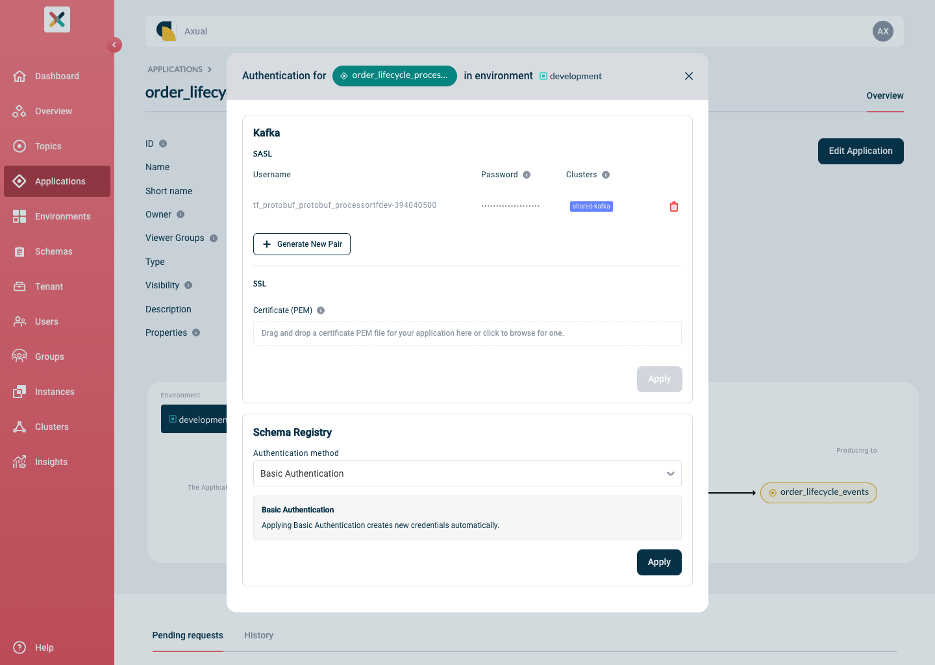Click the Kafka section Apply button
Screen dimensions: 935x665
click(660, 379)
